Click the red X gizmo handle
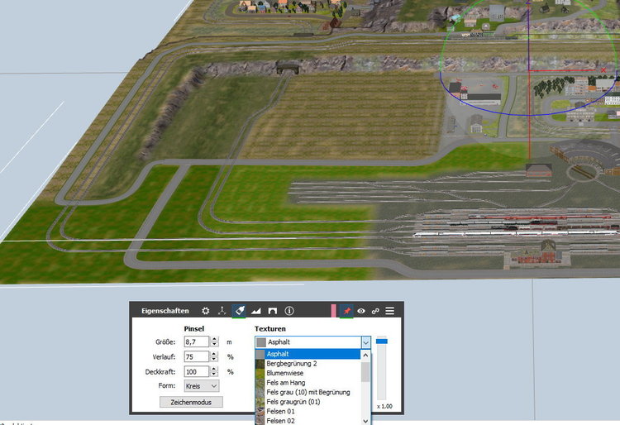 click(603, 70)
